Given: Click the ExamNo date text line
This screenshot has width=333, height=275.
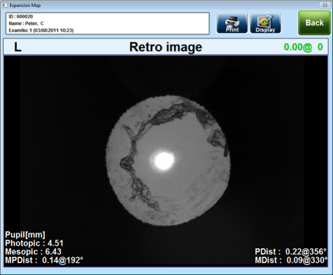Looking at the screenshot, I should click(x=41, y=30).
